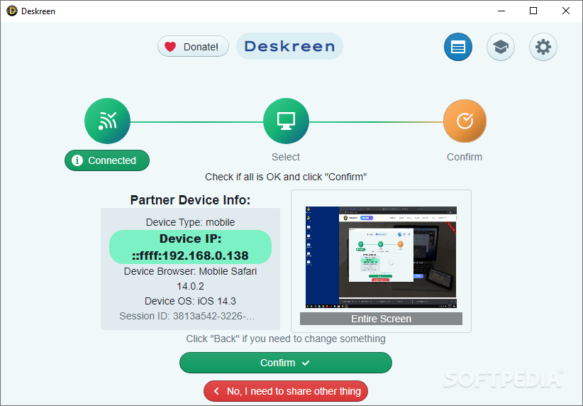
Task: Click the Deskreen logo title
Action: [x=289, y=46]
